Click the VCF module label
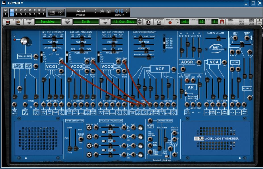Screen dimensions: 263x169 click(160, 69)
